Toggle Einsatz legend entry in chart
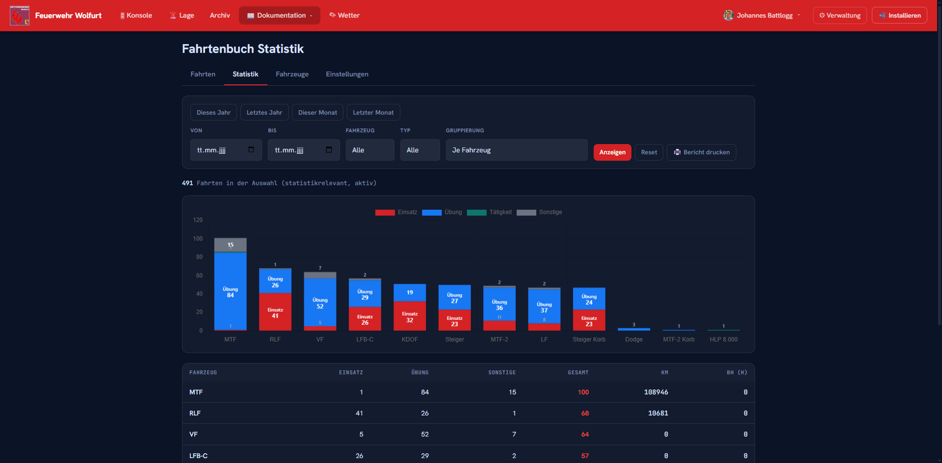The height and width of the screenshot is (463, 942). click(396, 212)
